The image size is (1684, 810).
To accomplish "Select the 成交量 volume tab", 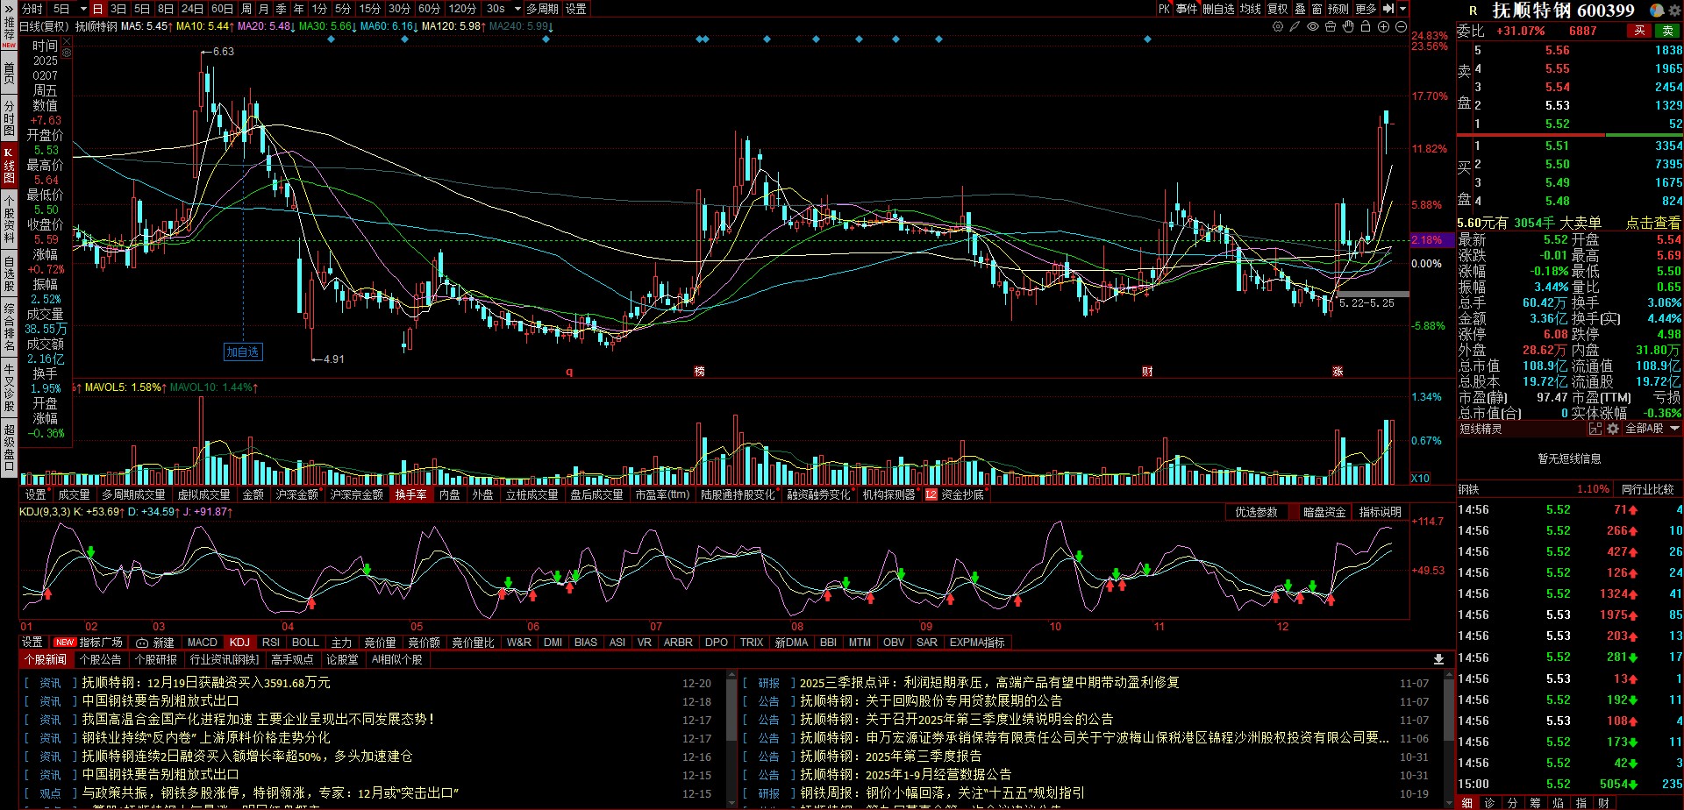I will click(x=75, y=495).
